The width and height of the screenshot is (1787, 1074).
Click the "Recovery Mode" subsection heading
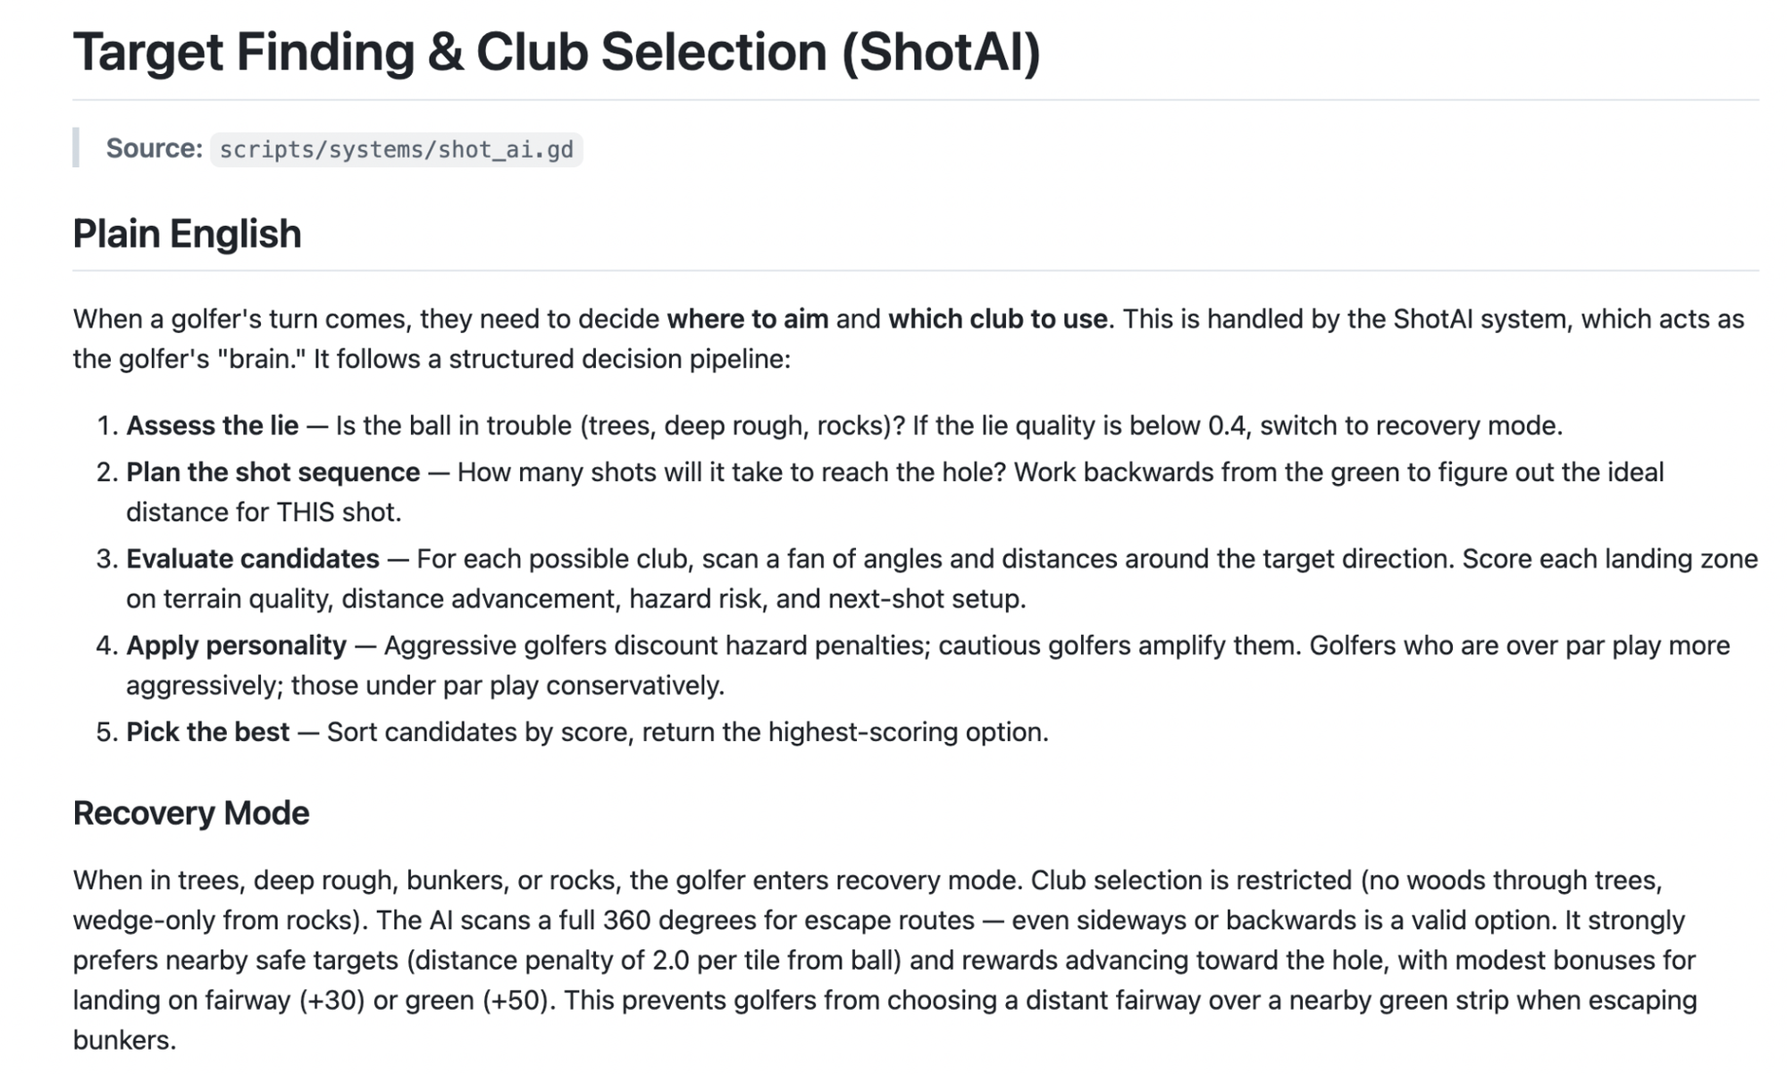(190, 812)
